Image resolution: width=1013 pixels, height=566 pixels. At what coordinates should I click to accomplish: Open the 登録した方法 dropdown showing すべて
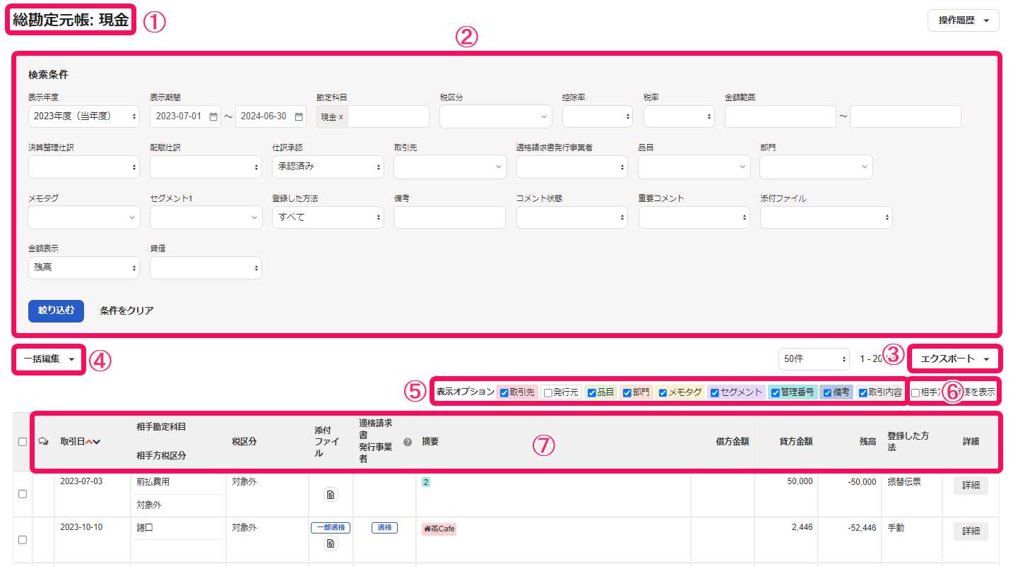point(328,217)
